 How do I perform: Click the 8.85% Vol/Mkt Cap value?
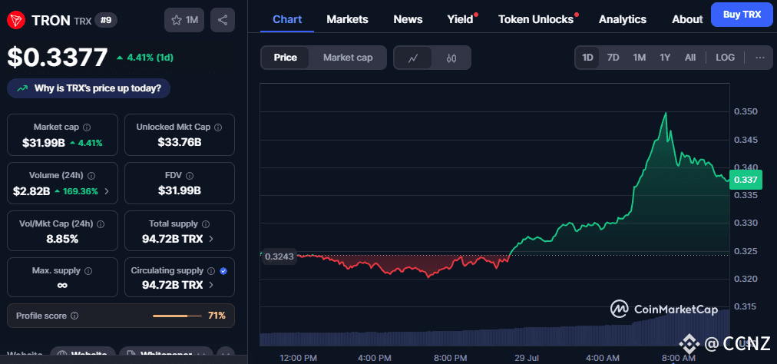(62, 239)
